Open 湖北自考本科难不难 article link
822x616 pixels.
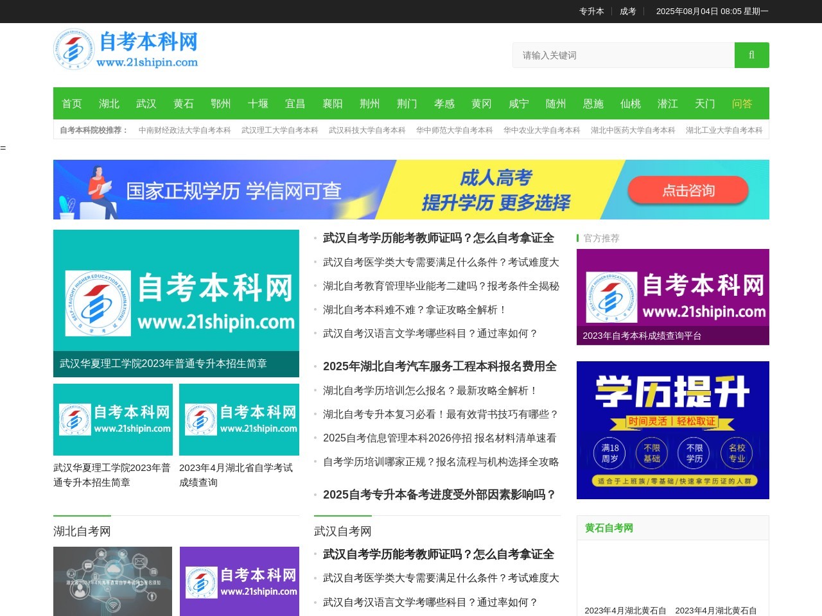pyautogui.click(x=415, y=310)
